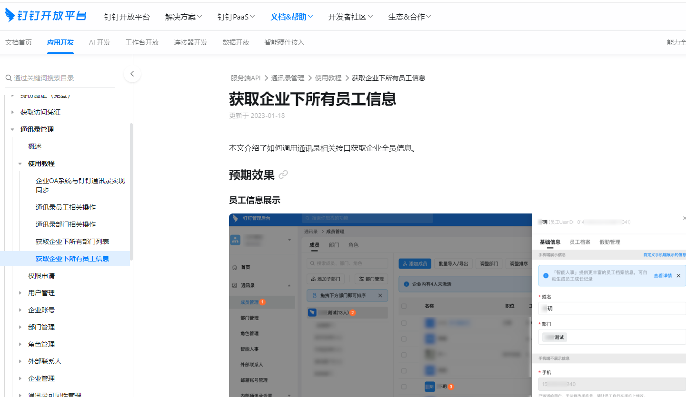Collapse the documentation sidebar with the chevron button
The width and height of the screenshot is (686, 397).
pyautogui.click(x=132, y=74)
